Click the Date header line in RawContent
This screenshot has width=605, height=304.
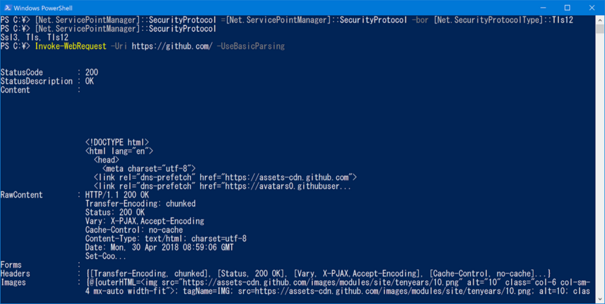coord(159,247)
